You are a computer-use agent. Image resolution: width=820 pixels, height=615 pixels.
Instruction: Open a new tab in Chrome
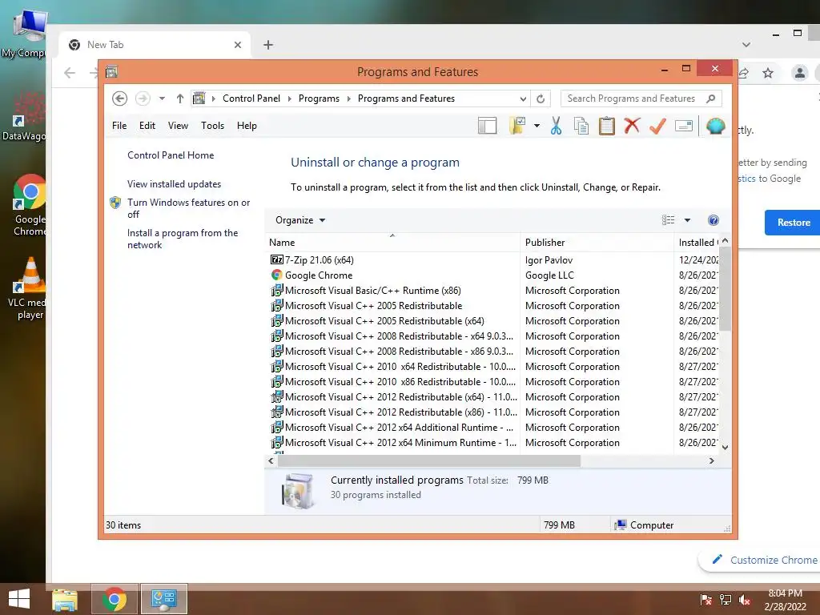click(x=268, y=45)
